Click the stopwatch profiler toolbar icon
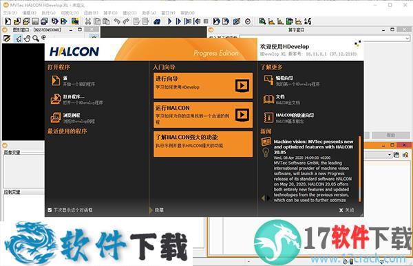The height and width of the screenshot is (266, 413). click(248, 21)
